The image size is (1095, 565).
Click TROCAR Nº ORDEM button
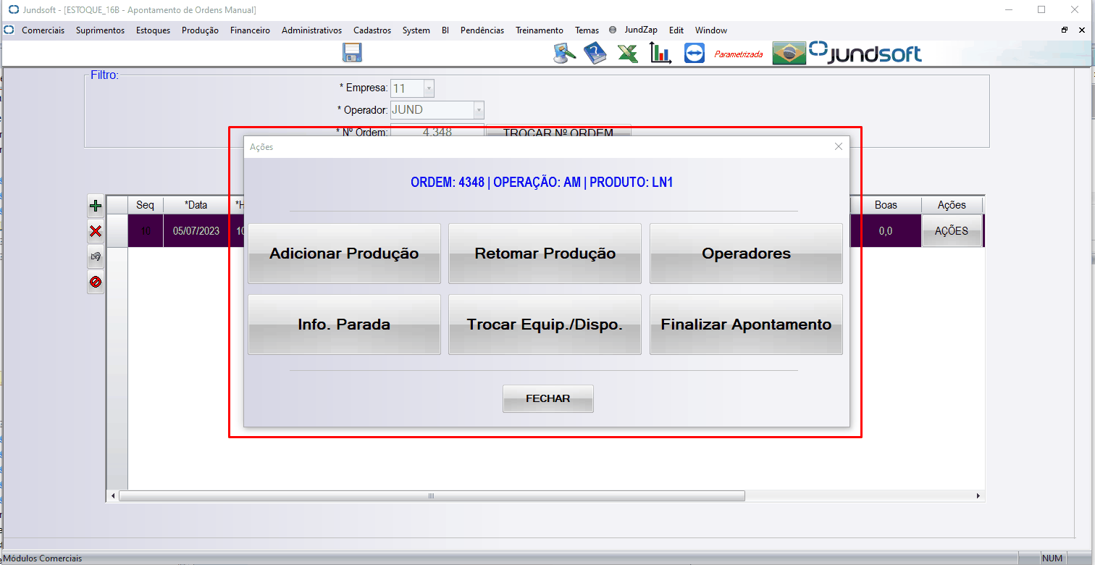coord(558,132)
